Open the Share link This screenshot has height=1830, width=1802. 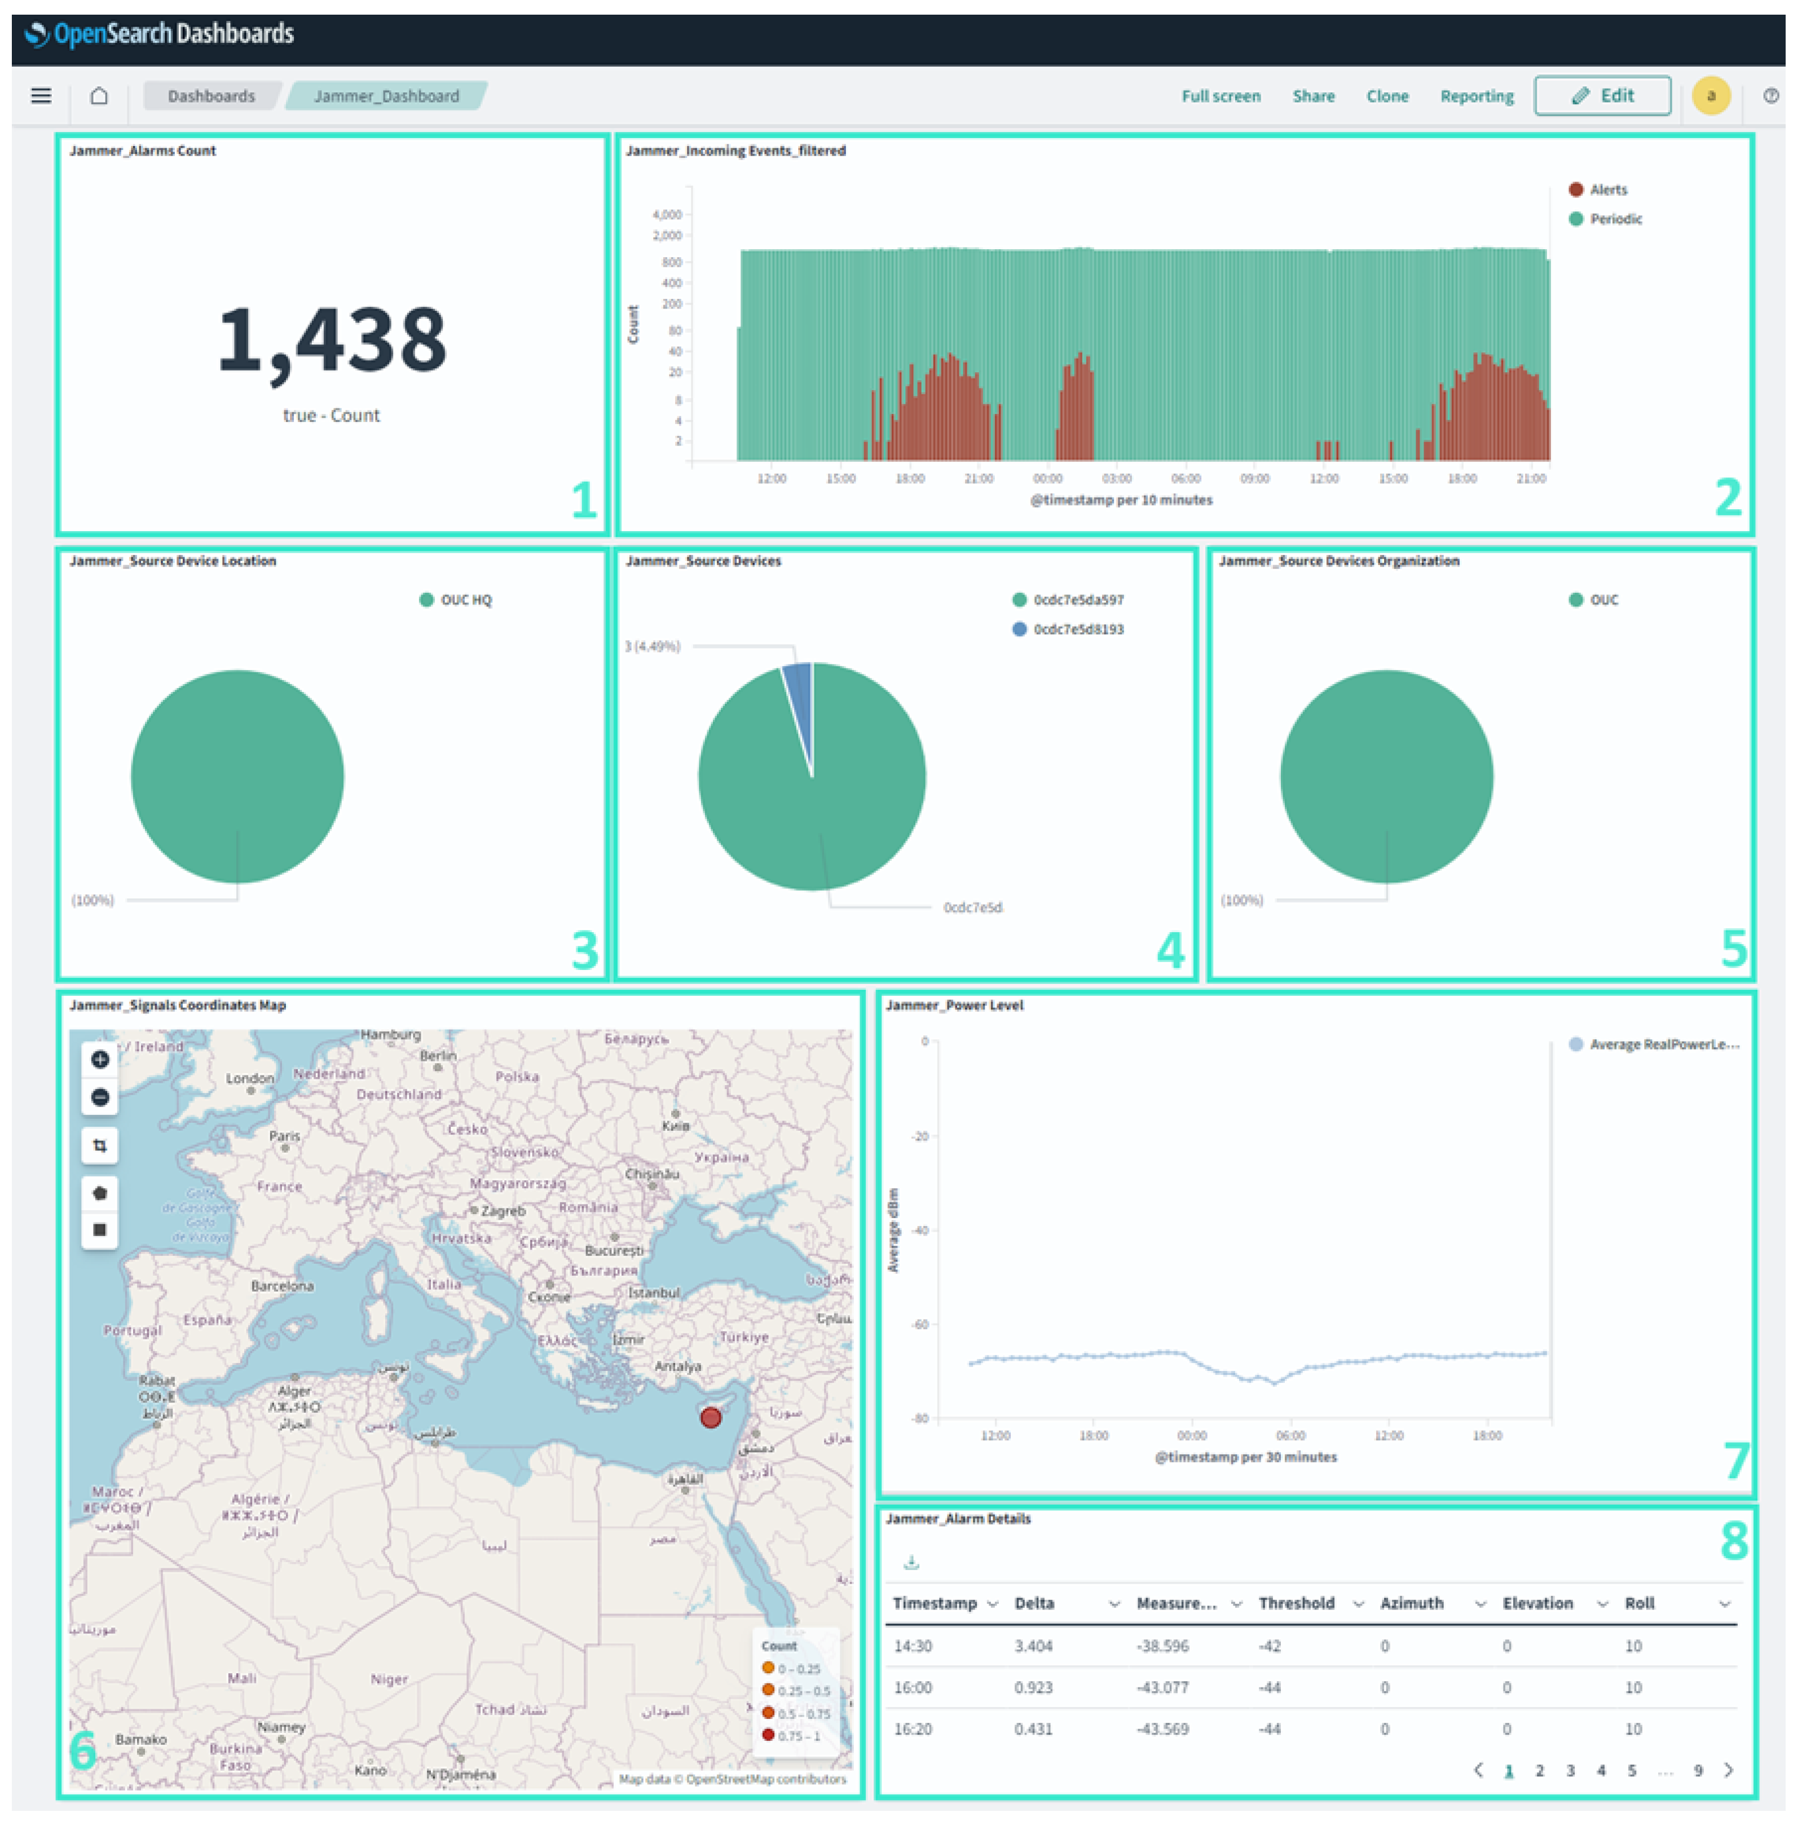click(x=1312, y=95)
